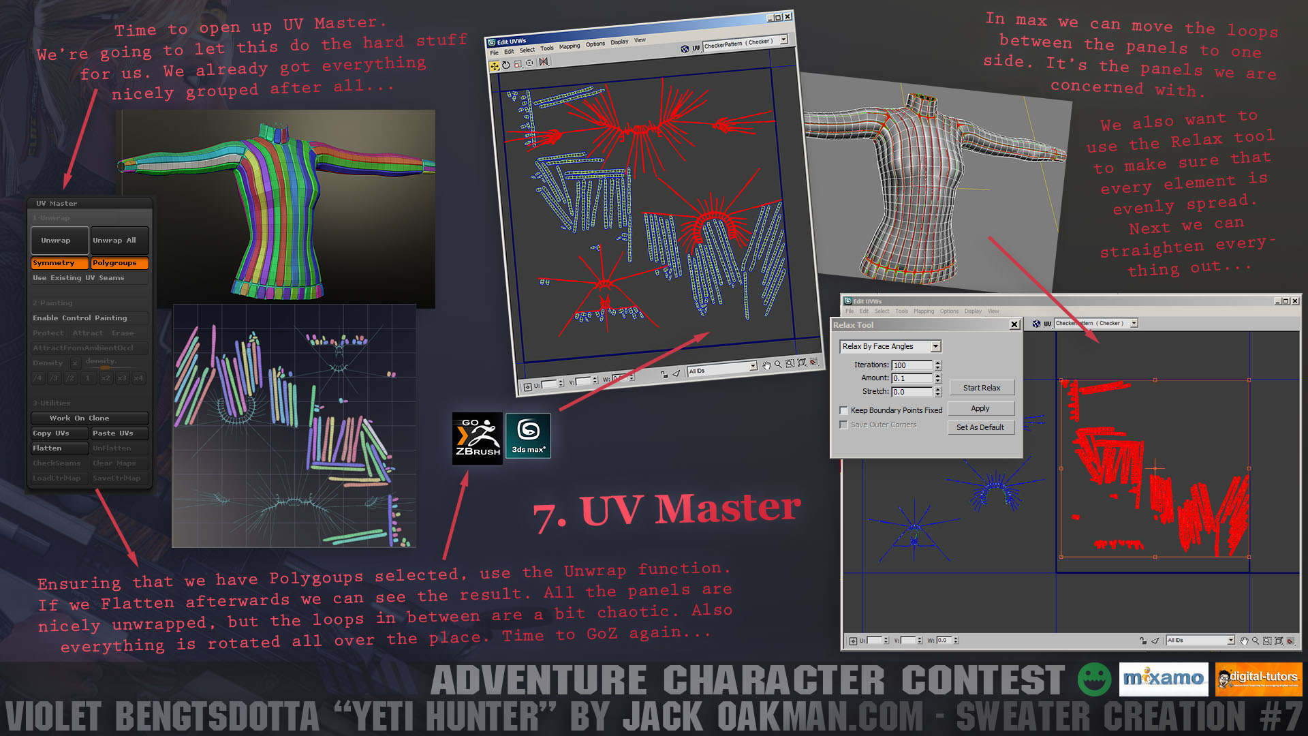Click Zoom Extents icon in lower Edit UVWs window

1279,641
